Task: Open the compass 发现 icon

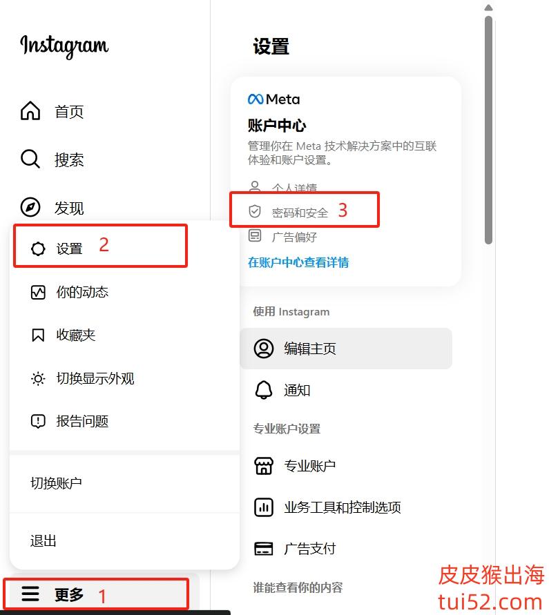Action: pos(30,207)
